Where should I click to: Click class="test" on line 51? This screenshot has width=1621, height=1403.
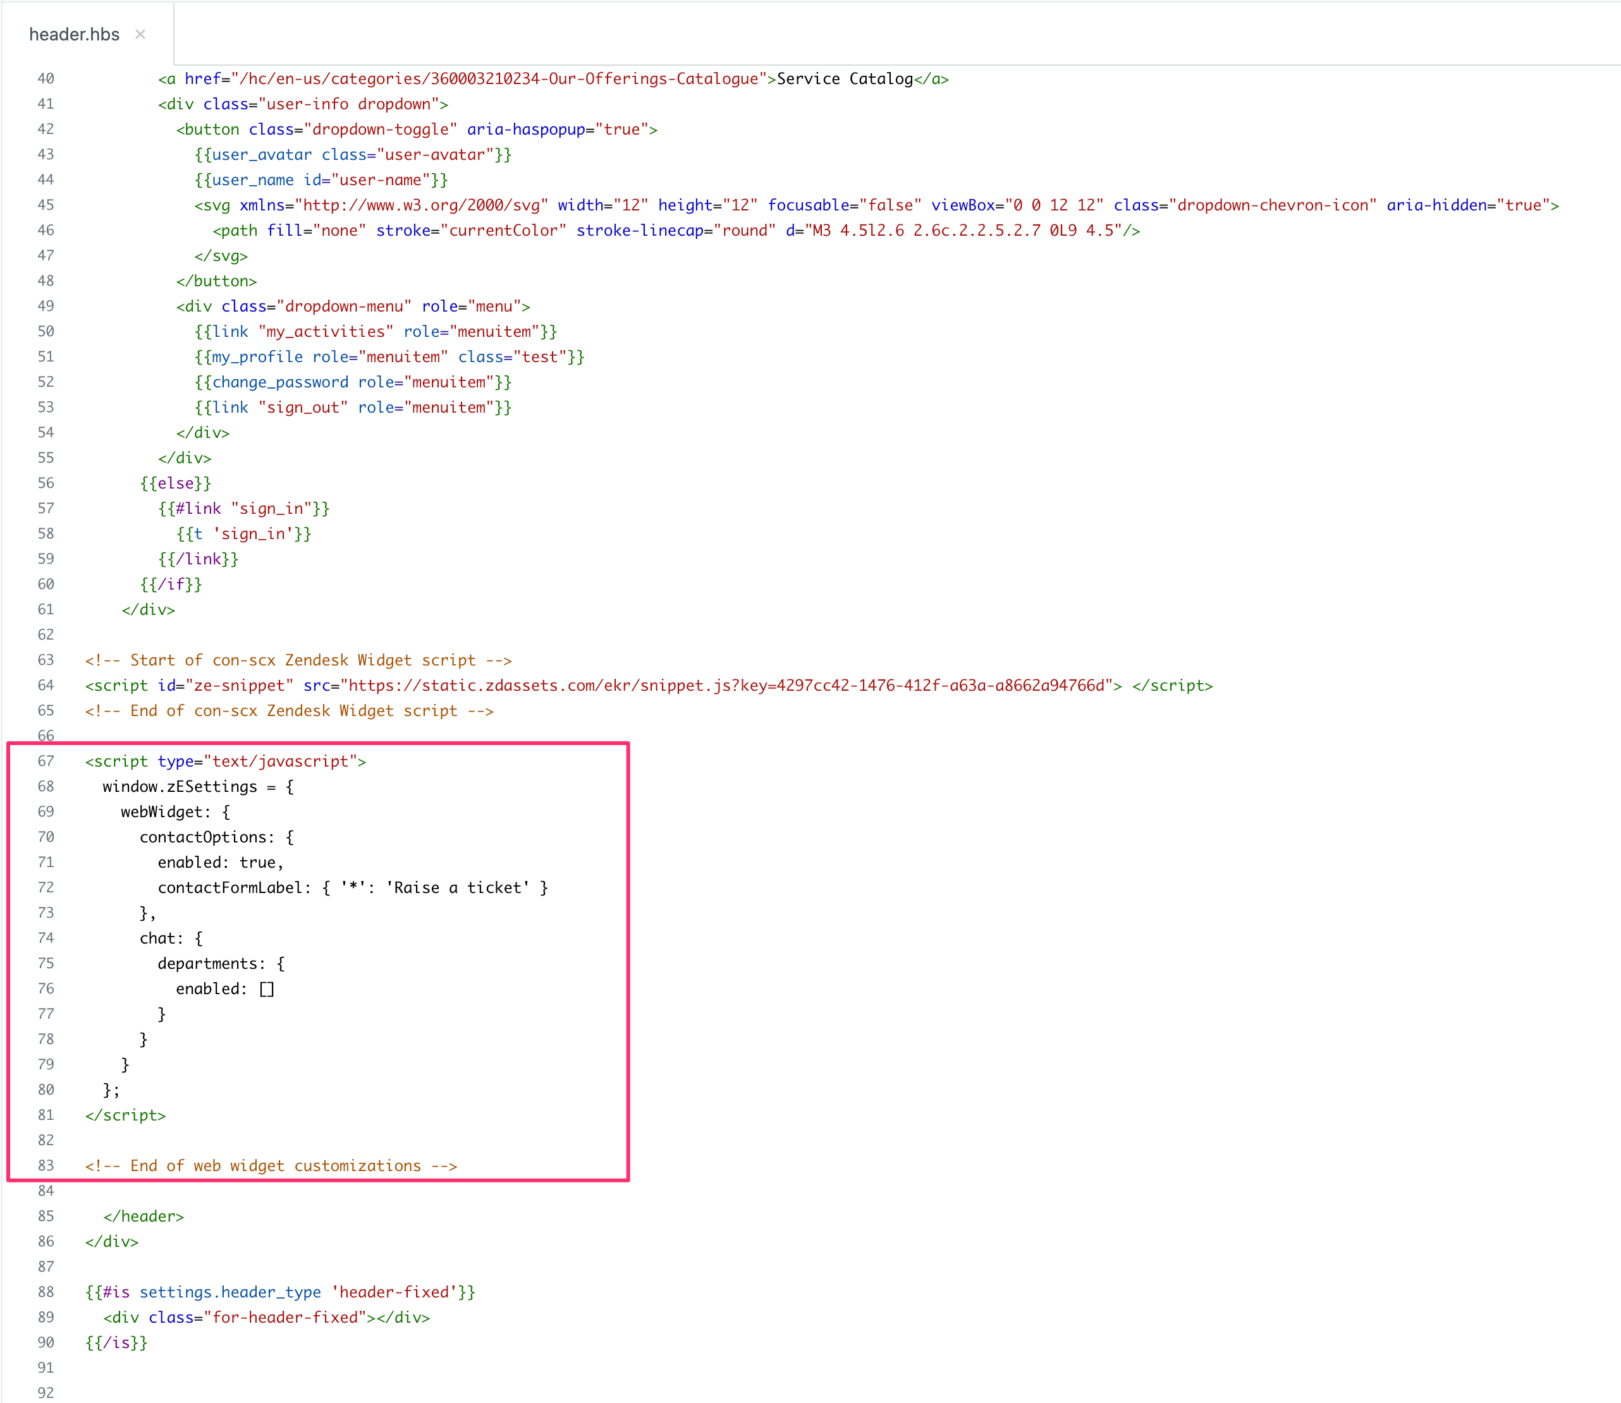[512, 357]
